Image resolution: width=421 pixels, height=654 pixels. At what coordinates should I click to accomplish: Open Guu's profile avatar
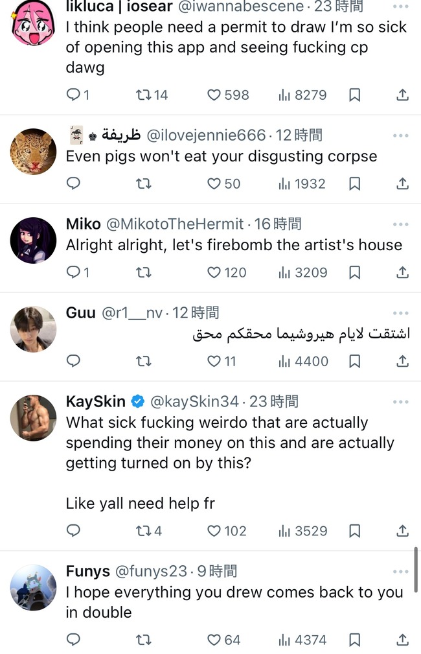(33, 329)
